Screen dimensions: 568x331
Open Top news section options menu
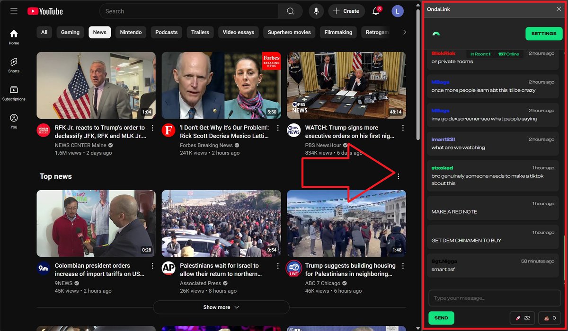[x=399, y=176]
